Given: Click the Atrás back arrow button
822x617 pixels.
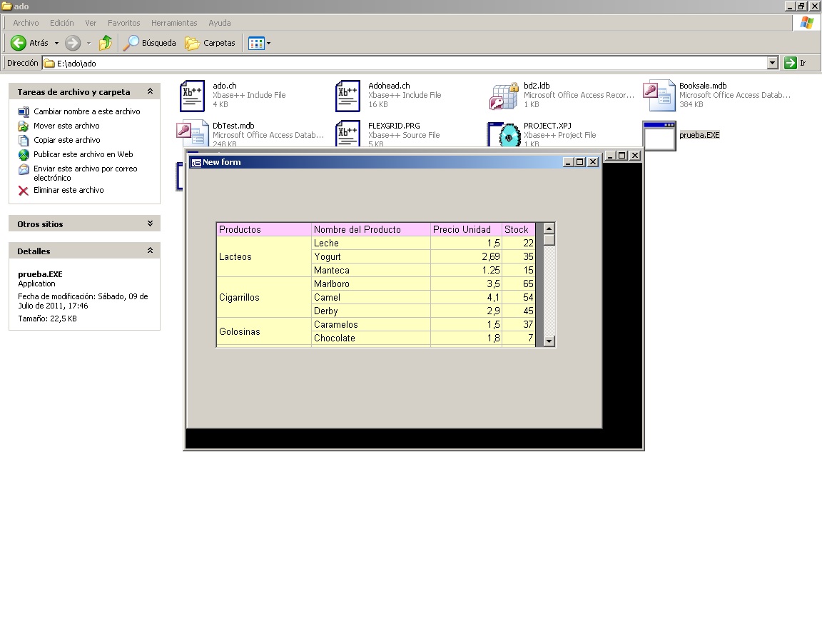Looking at the screenshot, I should 19,43.
